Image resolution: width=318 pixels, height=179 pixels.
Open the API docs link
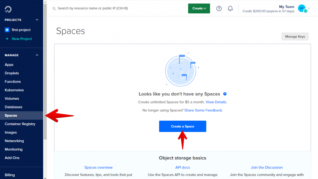[x=182, y=167]
